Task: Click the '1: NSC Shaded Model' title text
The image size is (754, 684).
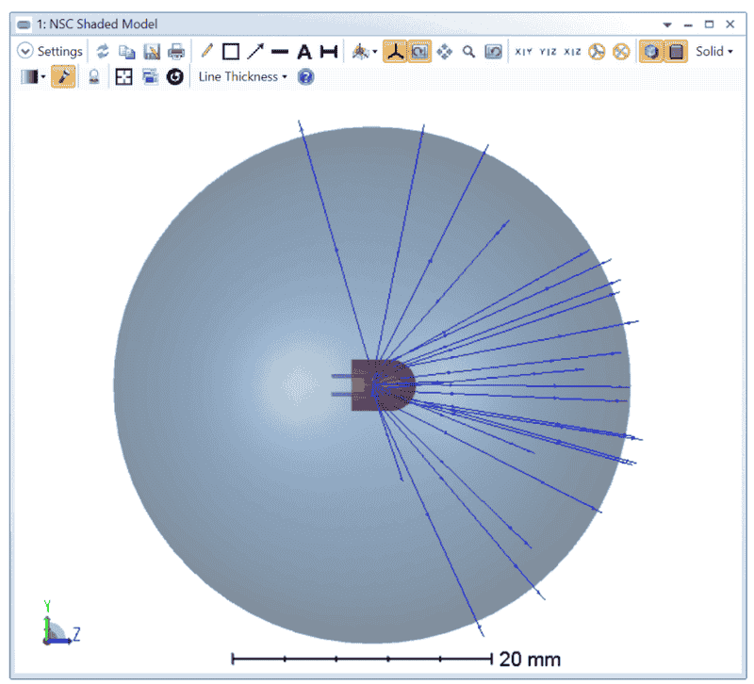Action: coord(97,24)
